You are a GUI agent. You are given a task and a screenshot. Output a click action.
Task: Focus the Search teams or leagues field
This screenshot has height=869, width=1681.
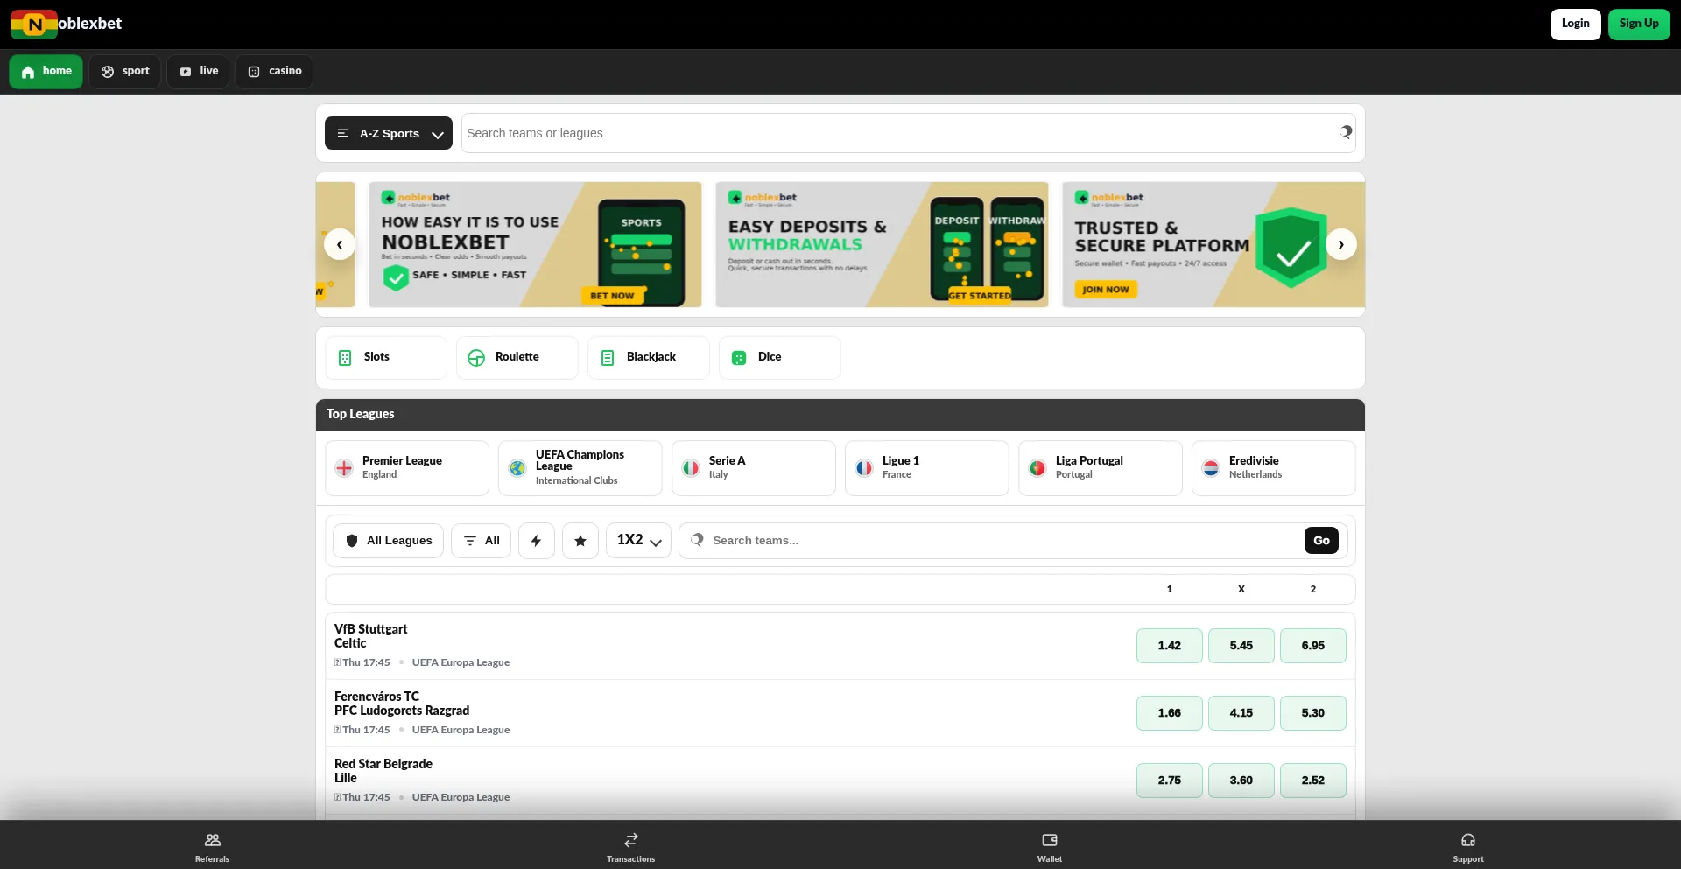point(908,133)
